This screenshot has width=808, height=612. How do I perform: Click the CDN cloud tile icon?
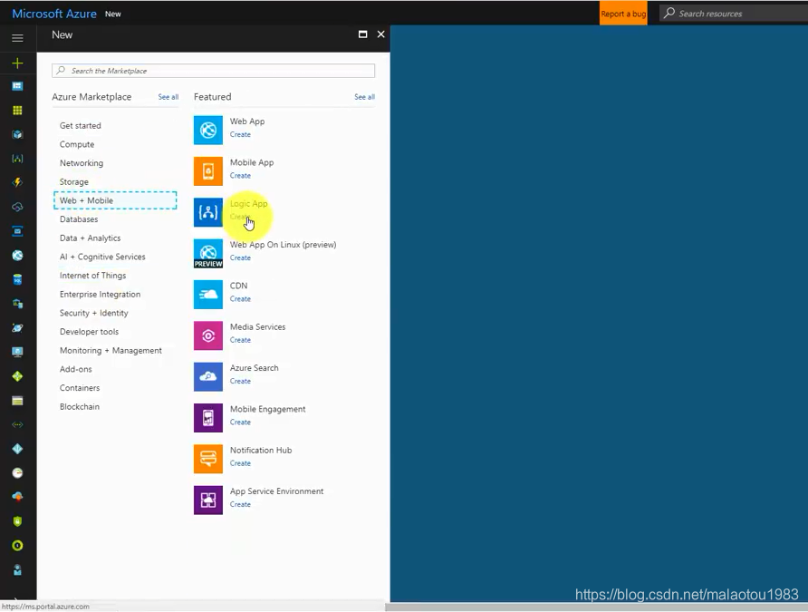tap(208, 295)
